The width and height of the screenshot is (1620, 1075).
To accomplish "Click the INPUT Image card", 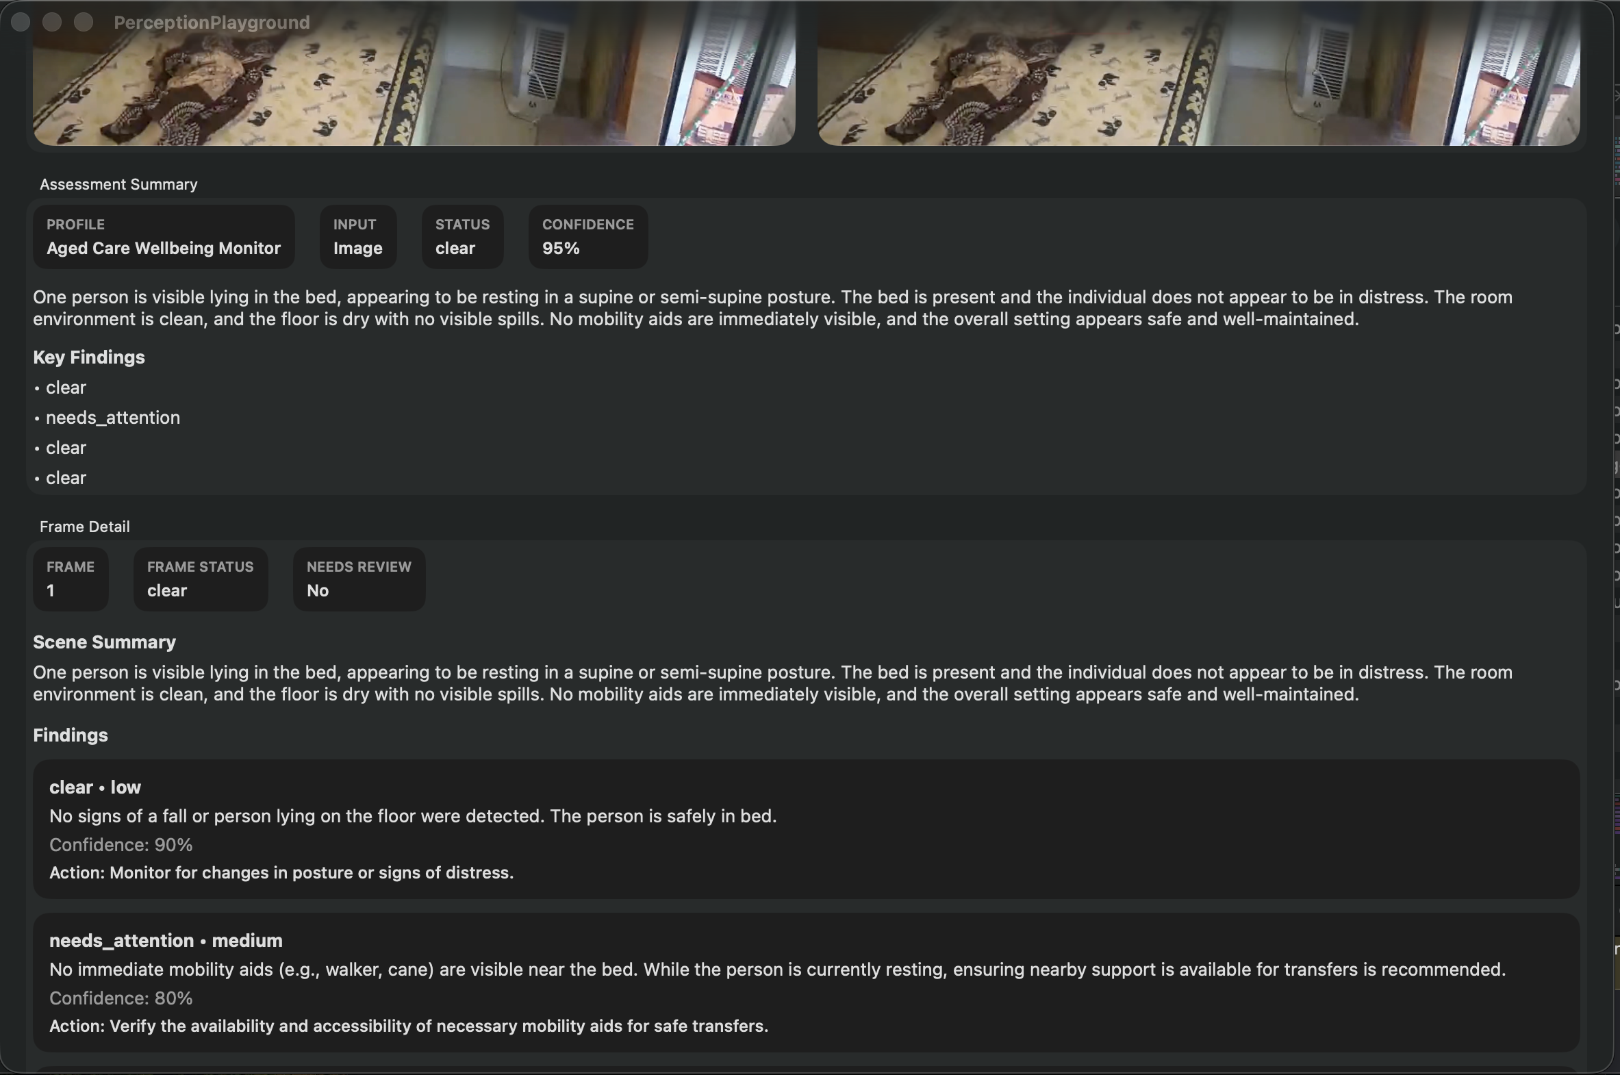I will (x=358, y=236).
